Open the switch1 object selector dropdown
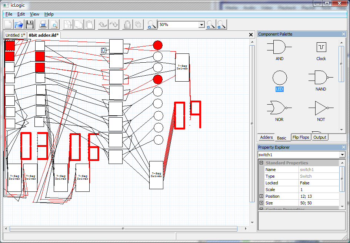350x243 pixels. pos(342,155)
